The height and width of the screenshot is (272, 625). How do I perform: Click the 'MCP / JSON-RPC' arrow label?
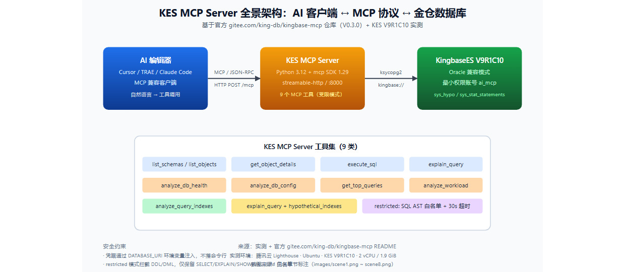pyautogui.click(x=234, y=72)
